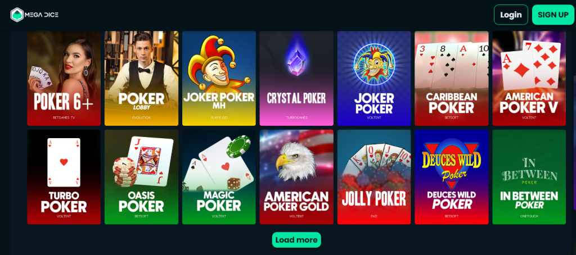576x255 pixels.
Task: Select the Joker Poker MH jester tile
Action: click(219, 78)
